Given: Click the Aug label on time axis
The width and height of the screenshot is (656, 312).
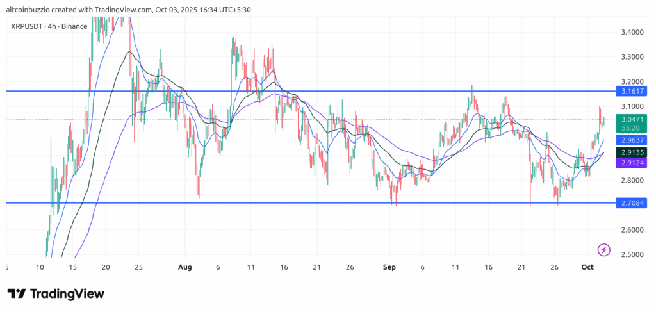Looking at the screenshot, I should [185, 267].
